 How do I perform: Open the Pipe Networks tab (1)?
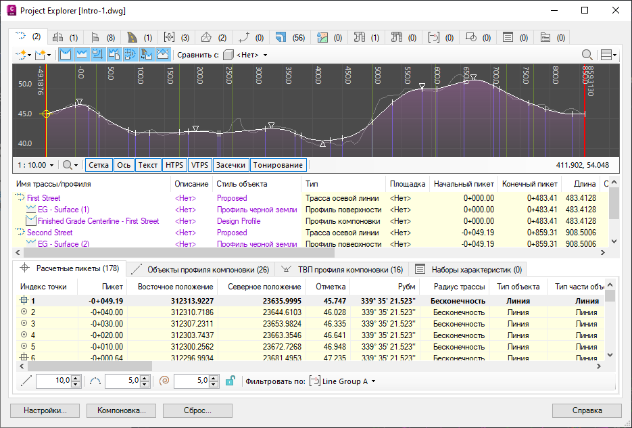(367, 37)
